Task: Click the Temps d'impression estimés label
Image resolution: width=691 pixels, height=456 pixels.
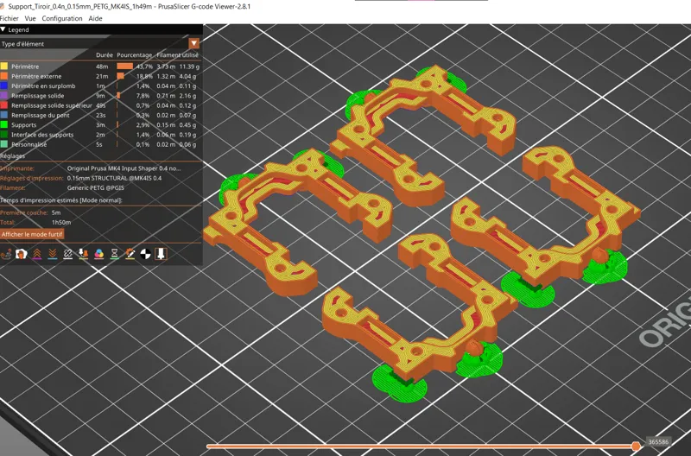Action: point(60,200)
